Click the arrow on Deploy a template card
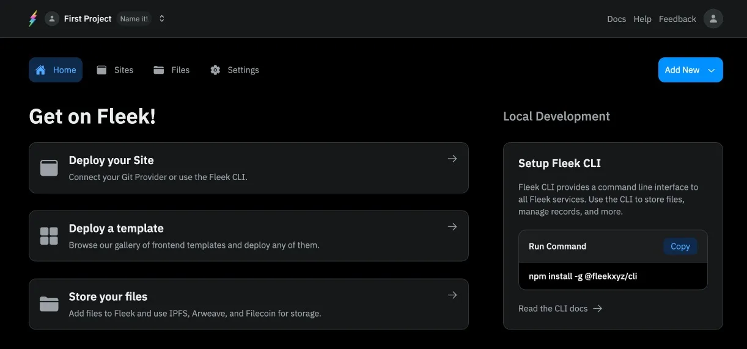The width and height of the screenshot is (747, 349). 452,227
